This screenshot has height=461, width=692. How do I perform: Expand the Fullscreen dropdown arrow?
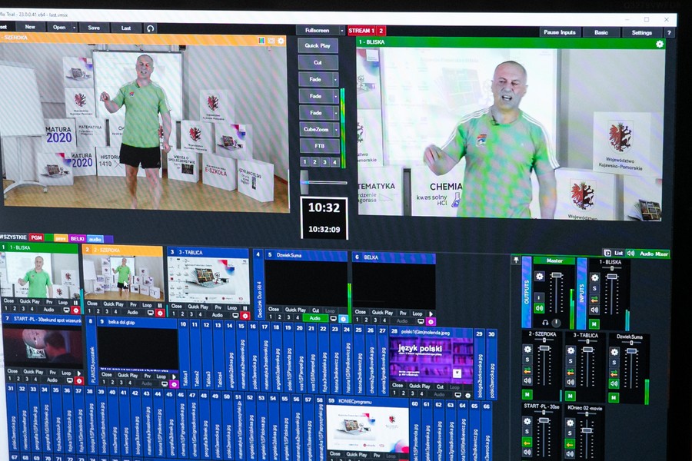[x=341, y=31]
